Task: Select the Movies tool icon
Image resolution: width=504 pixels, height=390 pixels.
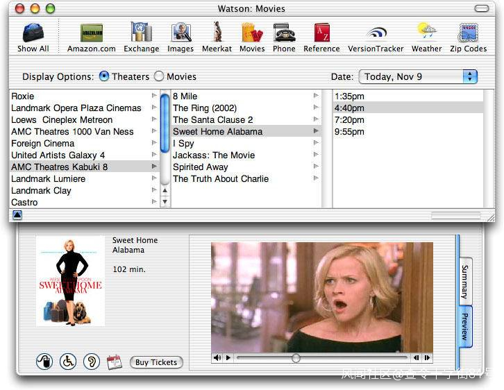Action: point(252,37)
